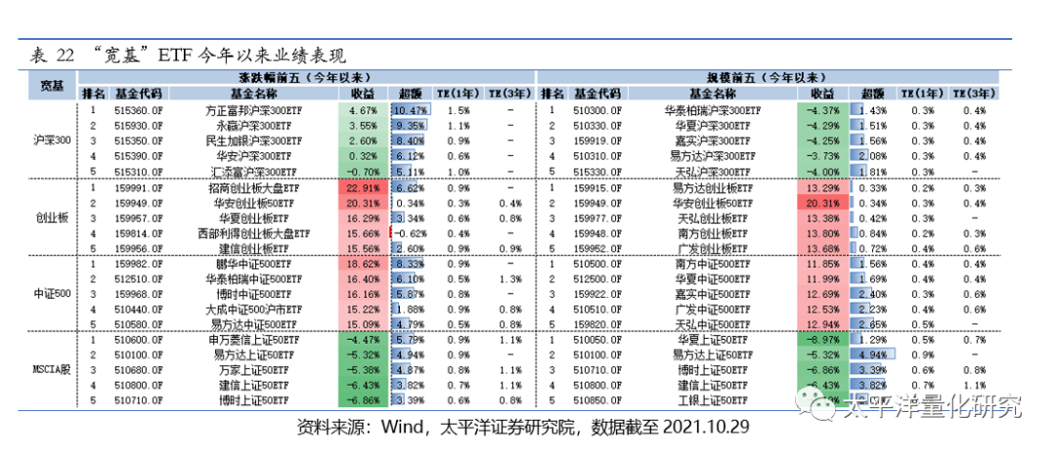Image resolution: width=1056 pixels, height=452 pixels.
Task: Click fund name 建信创业板ETF
Action: click(254, 249)
